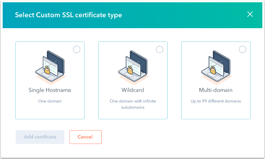Select the Single Hostname radio button

pos(77,49)
